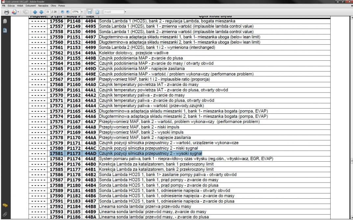Click cell P1159
The width and height of the screenshot is (353, 220).
tap(74, 79)
